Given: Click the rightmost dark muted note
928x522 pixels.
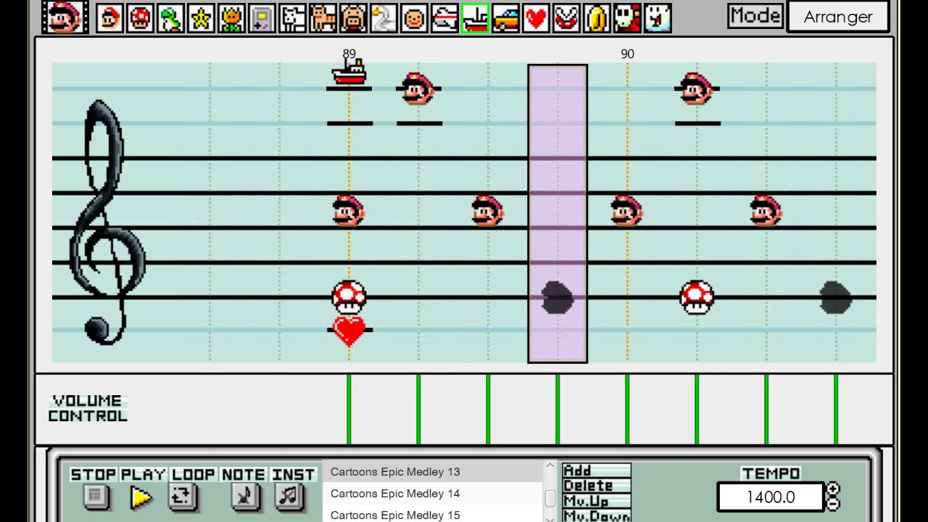Looking at the screenshot, I should (x=836, y=297).
